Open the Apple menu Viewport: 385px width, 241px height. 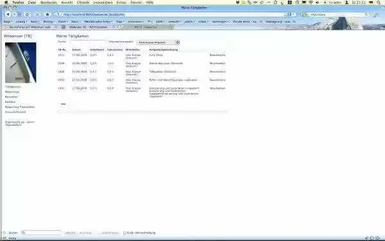tap(6, 3)
